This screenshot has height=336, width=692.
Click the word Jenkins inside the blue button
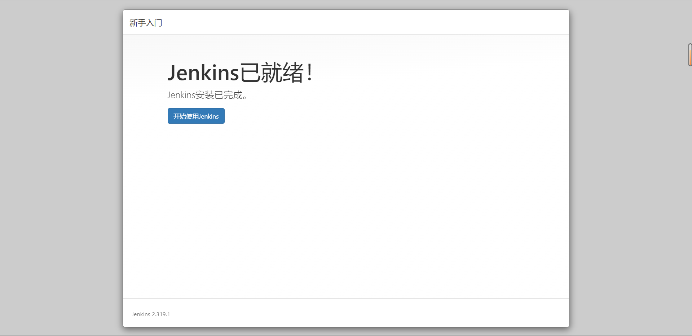208,116
